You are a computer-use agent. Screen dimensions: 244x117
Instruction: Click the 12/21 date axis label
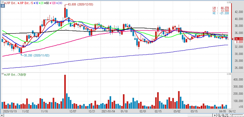(92, 111)
